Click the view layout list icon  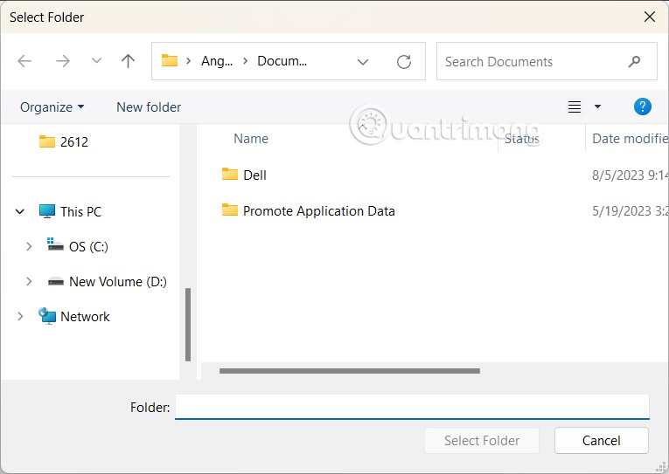coord(575,106)
